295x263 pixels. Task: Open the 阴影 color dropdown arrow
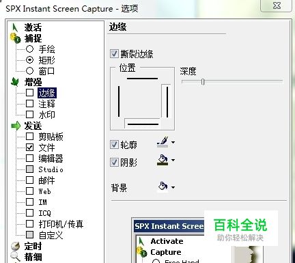[173, 160]
